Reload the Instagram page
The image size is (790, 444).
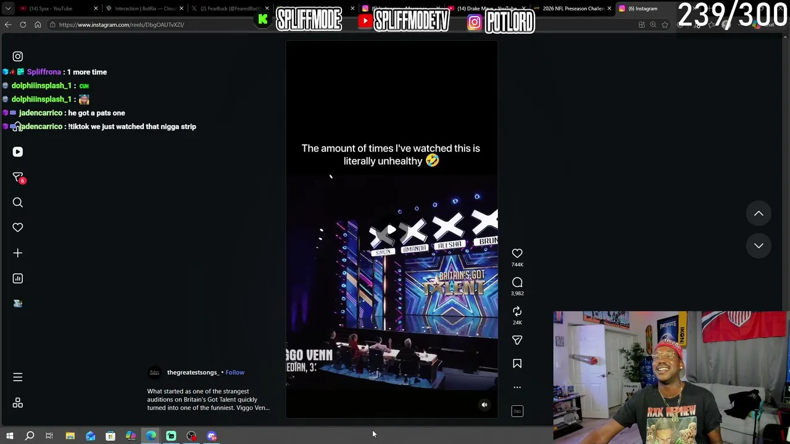click(x=23, y=25)
